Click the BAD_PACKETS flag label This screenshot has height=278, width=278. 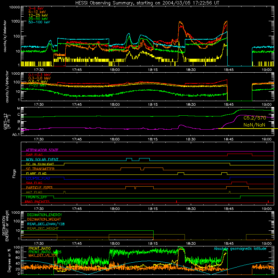[37, 202]
